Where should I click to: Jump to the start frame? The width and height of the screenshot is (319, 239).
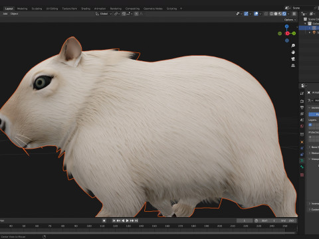[114, 220]
